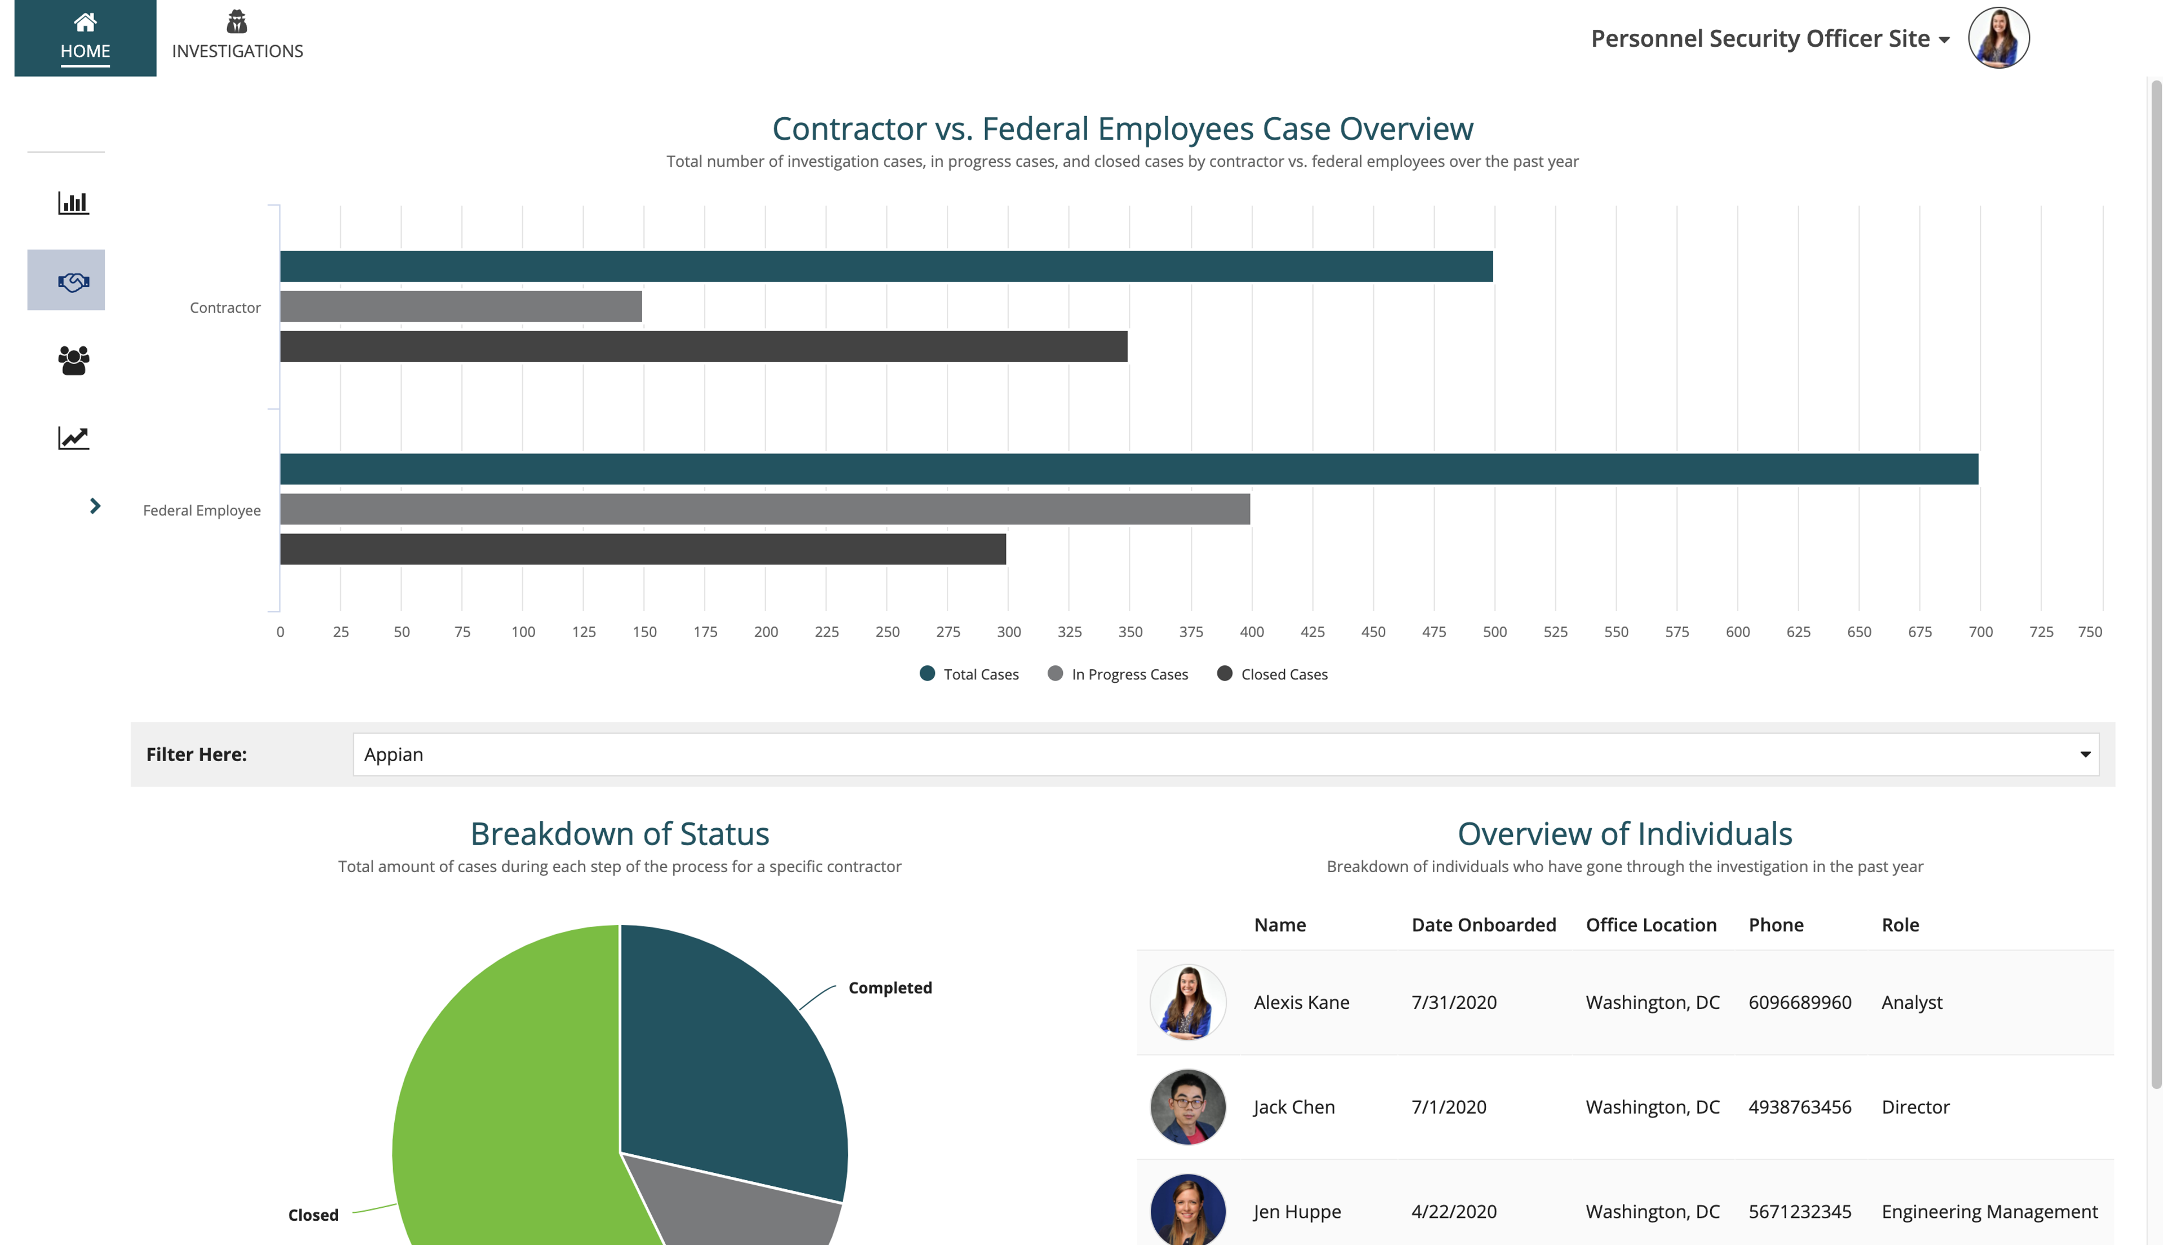Click phone number 6096689960

coord(1800,1002)
